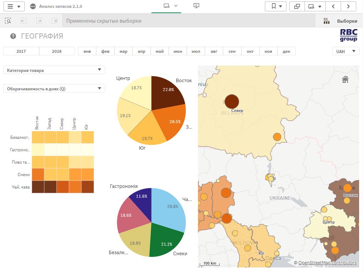This screenshot has width=363, height=271.
Task: Click the step forward selection icon
Action: 39,21
